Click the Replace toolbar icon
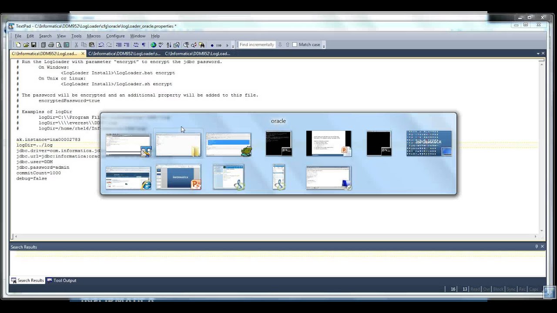Viewport: 557px width, 313px height. pyautogui.click(x=194, y=45)
